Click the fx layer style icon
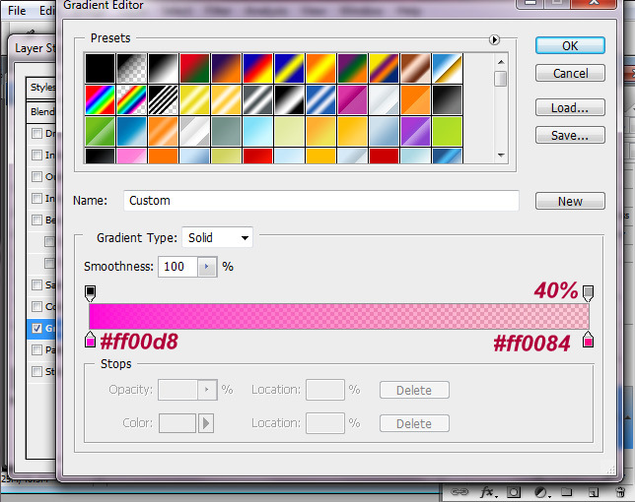The width and height of the screenshot is (635, 502). pyautogui.click(x=487, y=491)
